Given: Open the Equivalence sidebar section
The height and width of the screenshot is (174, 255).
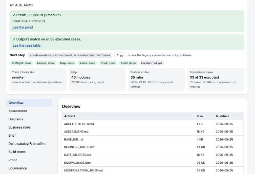Looking at the screenshot, I should click(x=29, y=168).
